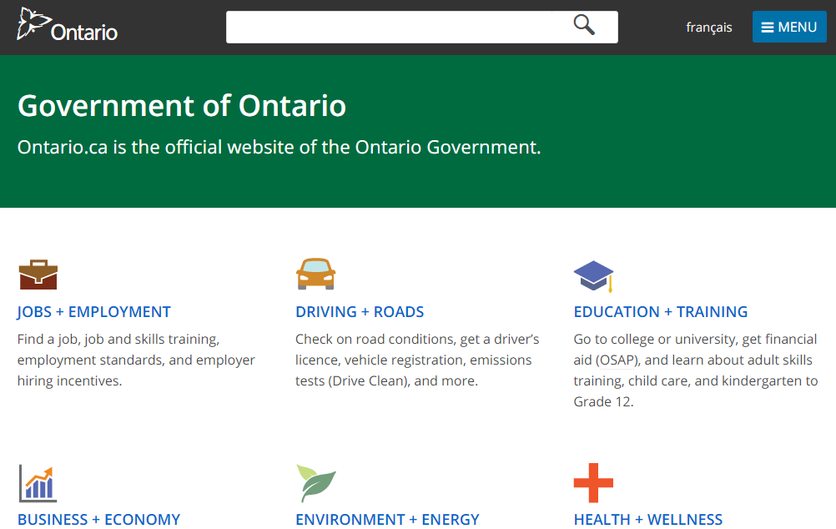Click the car icon for Driving
The height and width of the screenshot is (529, 836).
pyautogui.click(x=315, y=275)
